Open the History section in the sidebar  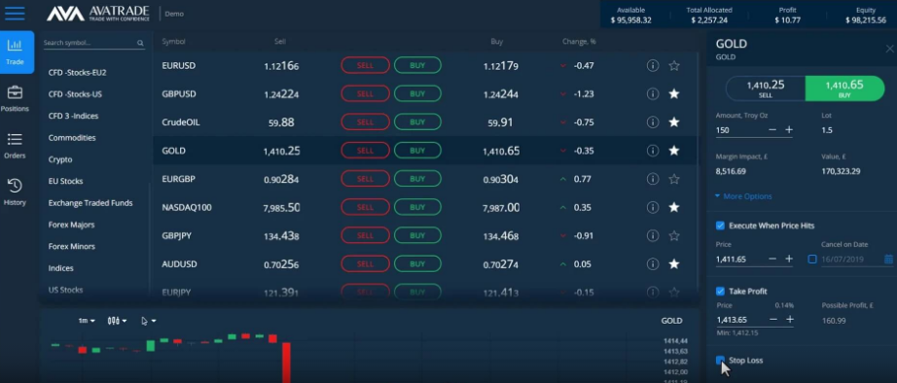[x=15, y=192]
